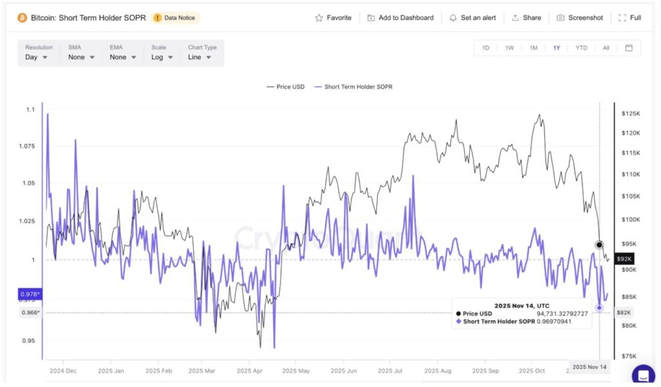Show the All time range
Viewport: 661px width, 387px height.
(x=605, y=48)
